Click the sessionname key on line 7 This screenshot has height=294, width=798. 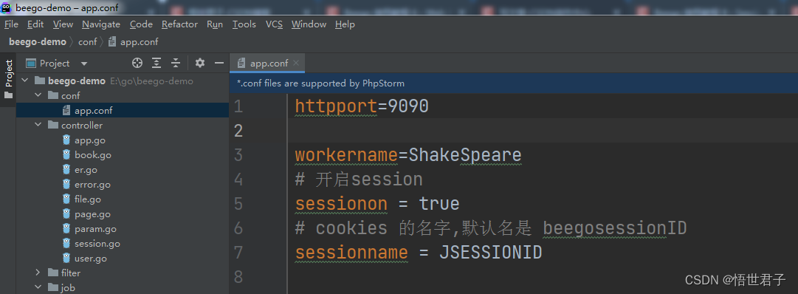(351, 253)
